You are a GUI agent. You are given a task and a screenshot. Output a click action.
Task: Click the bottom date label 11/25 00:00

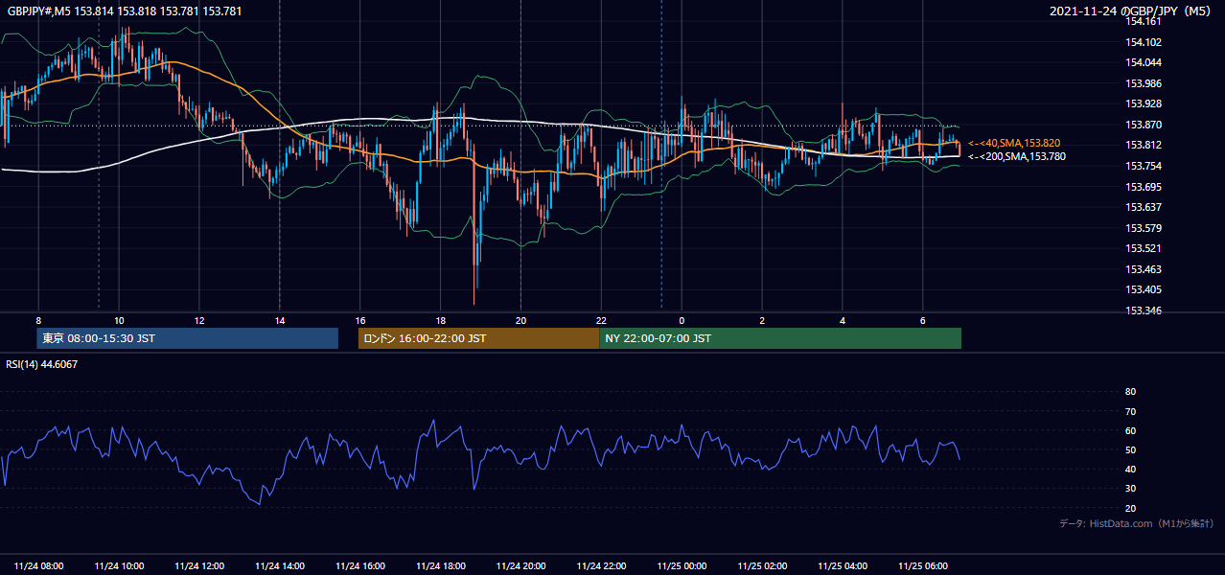682,565
